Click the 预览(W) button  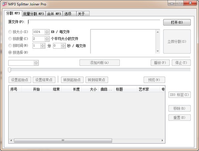click(154, 80)
